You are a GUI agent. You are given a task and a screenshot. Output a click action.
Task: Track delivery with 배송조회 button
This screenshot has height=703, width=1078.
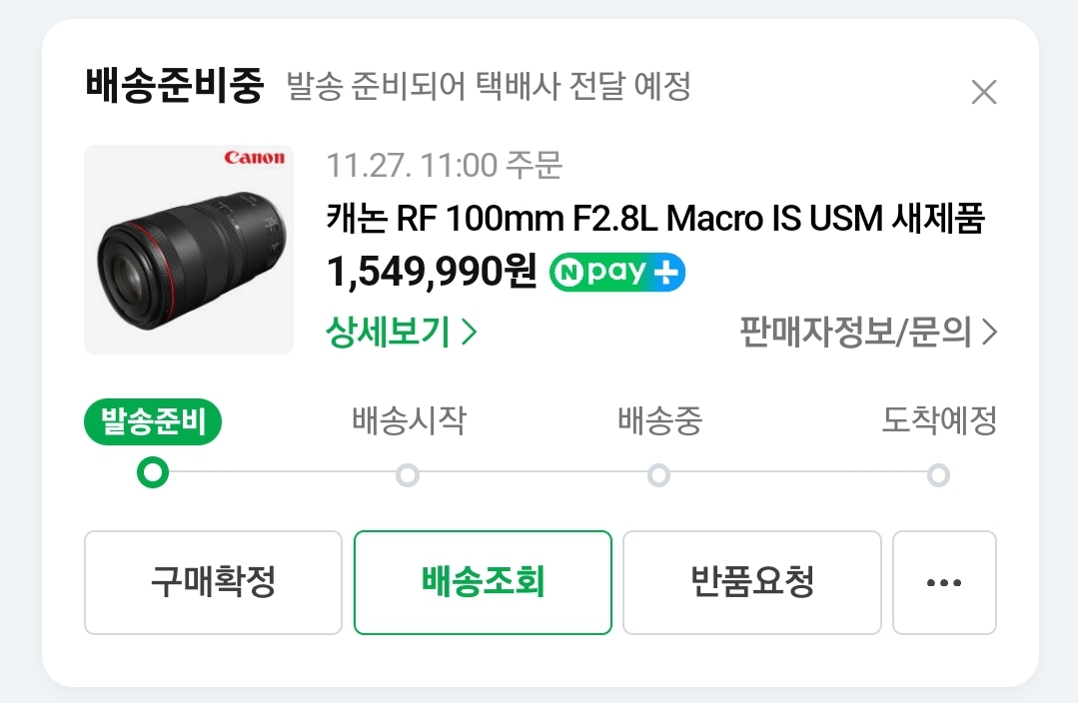pos(483,582)
